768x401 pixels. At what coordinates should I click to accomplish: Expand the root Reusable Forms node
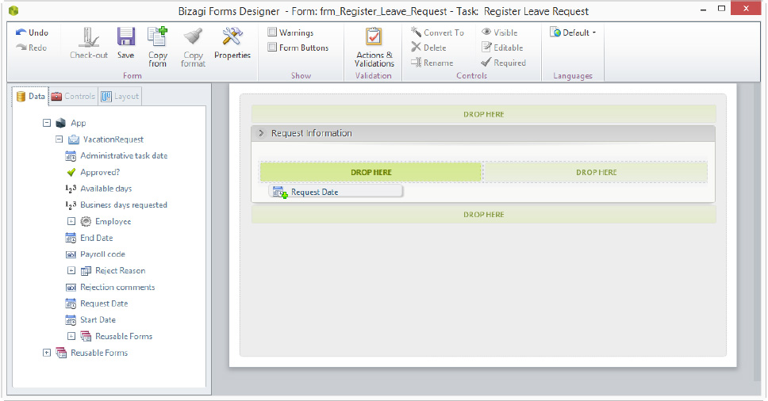pos(47,353)
